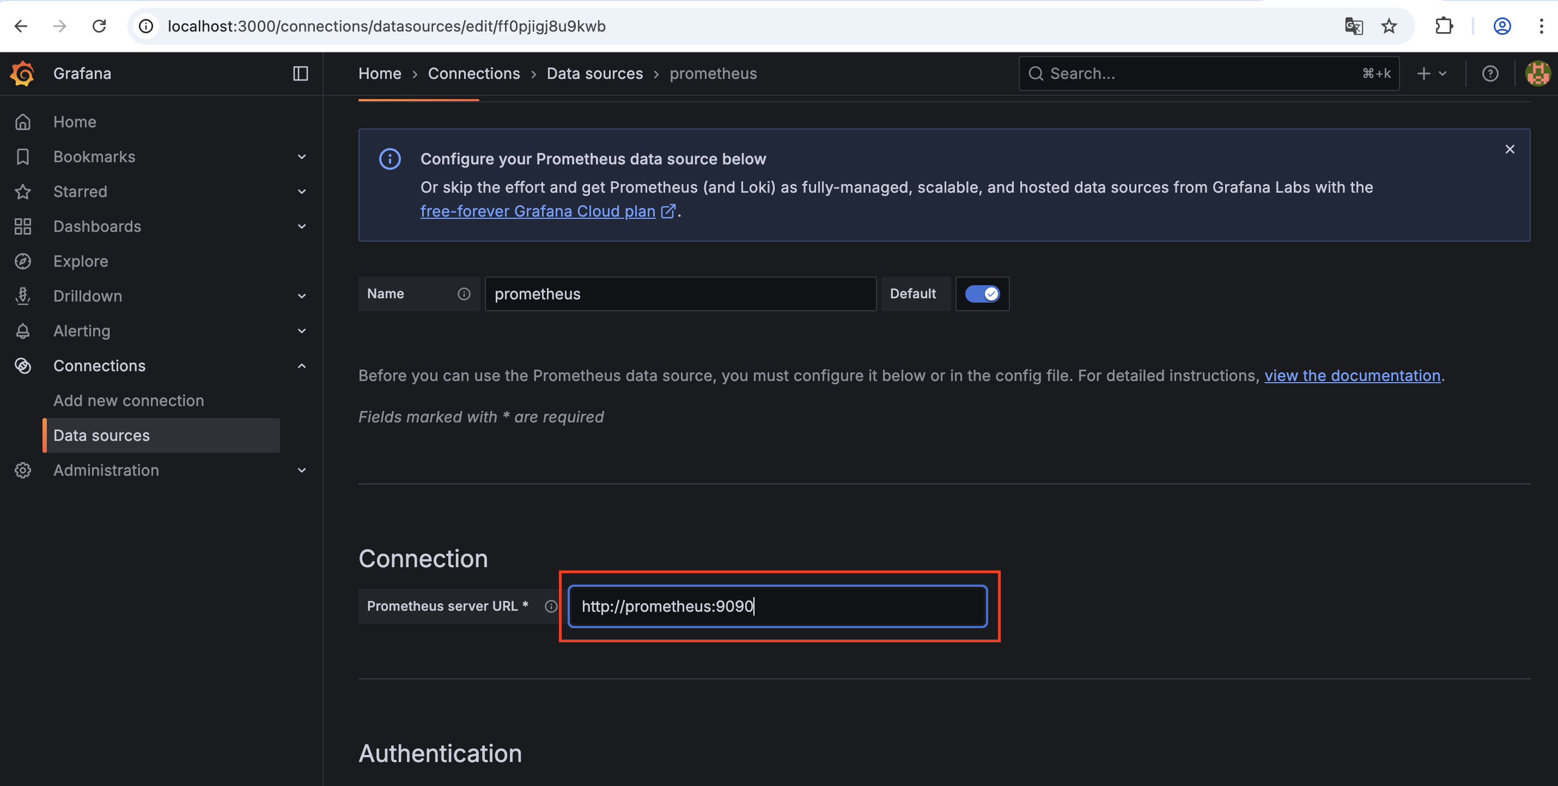The height and width of the screenshot is (786, 1558).
Task: Open the plus new-item dropdown
Action: point(1432,73)
